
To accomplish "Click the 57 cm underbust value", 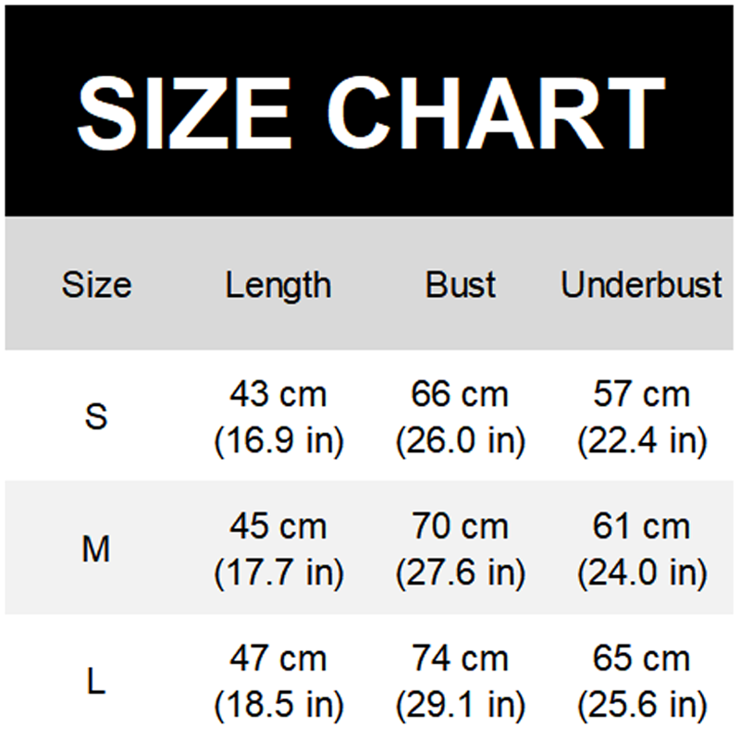I will click(x=642, y=394).
